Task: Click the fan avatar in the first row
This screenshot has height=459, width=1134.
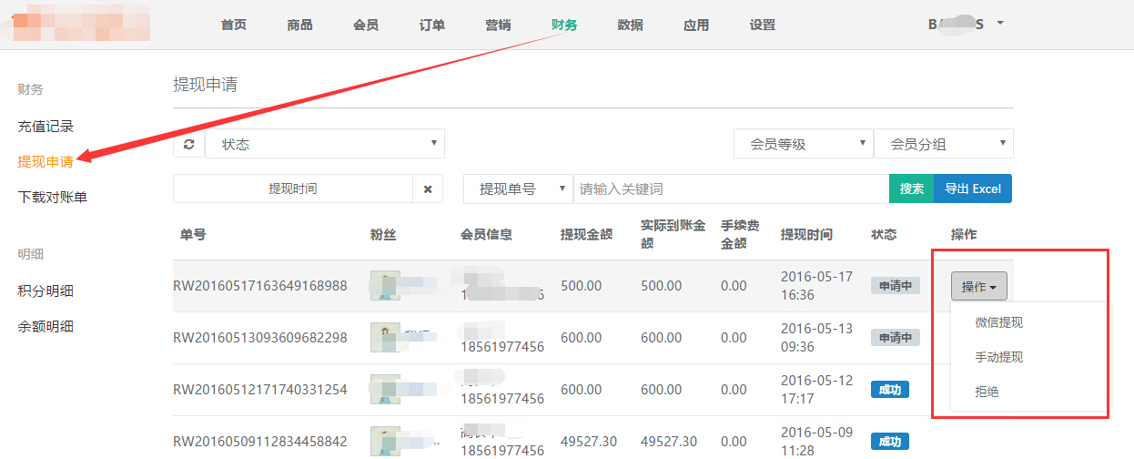Action: click(385, 286)
